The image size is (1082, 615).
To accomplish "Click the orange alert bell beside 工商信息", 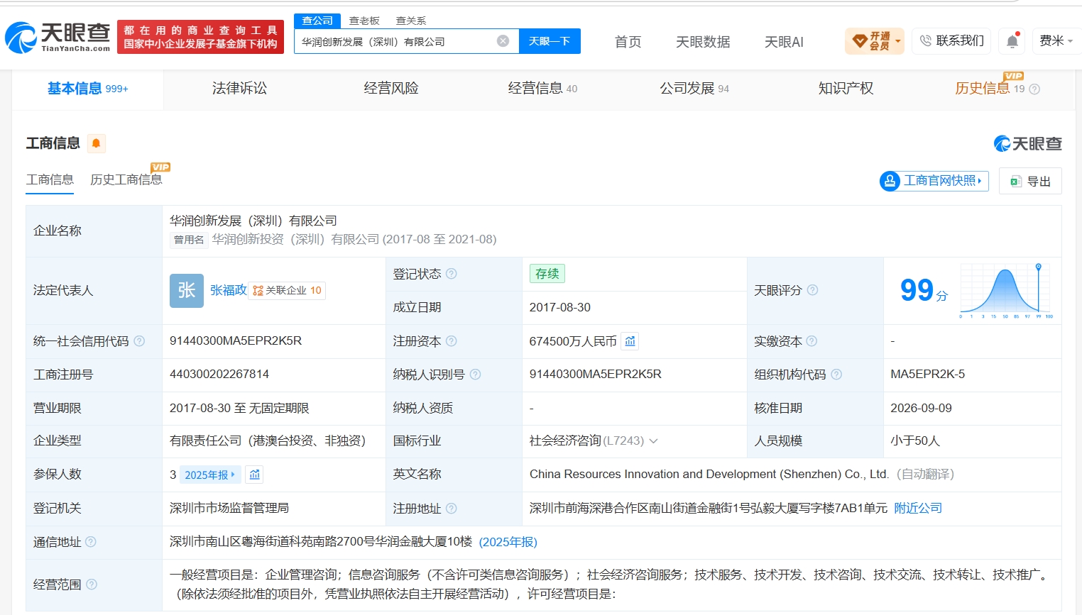I will pyautogui.click(x=97, y=143).
